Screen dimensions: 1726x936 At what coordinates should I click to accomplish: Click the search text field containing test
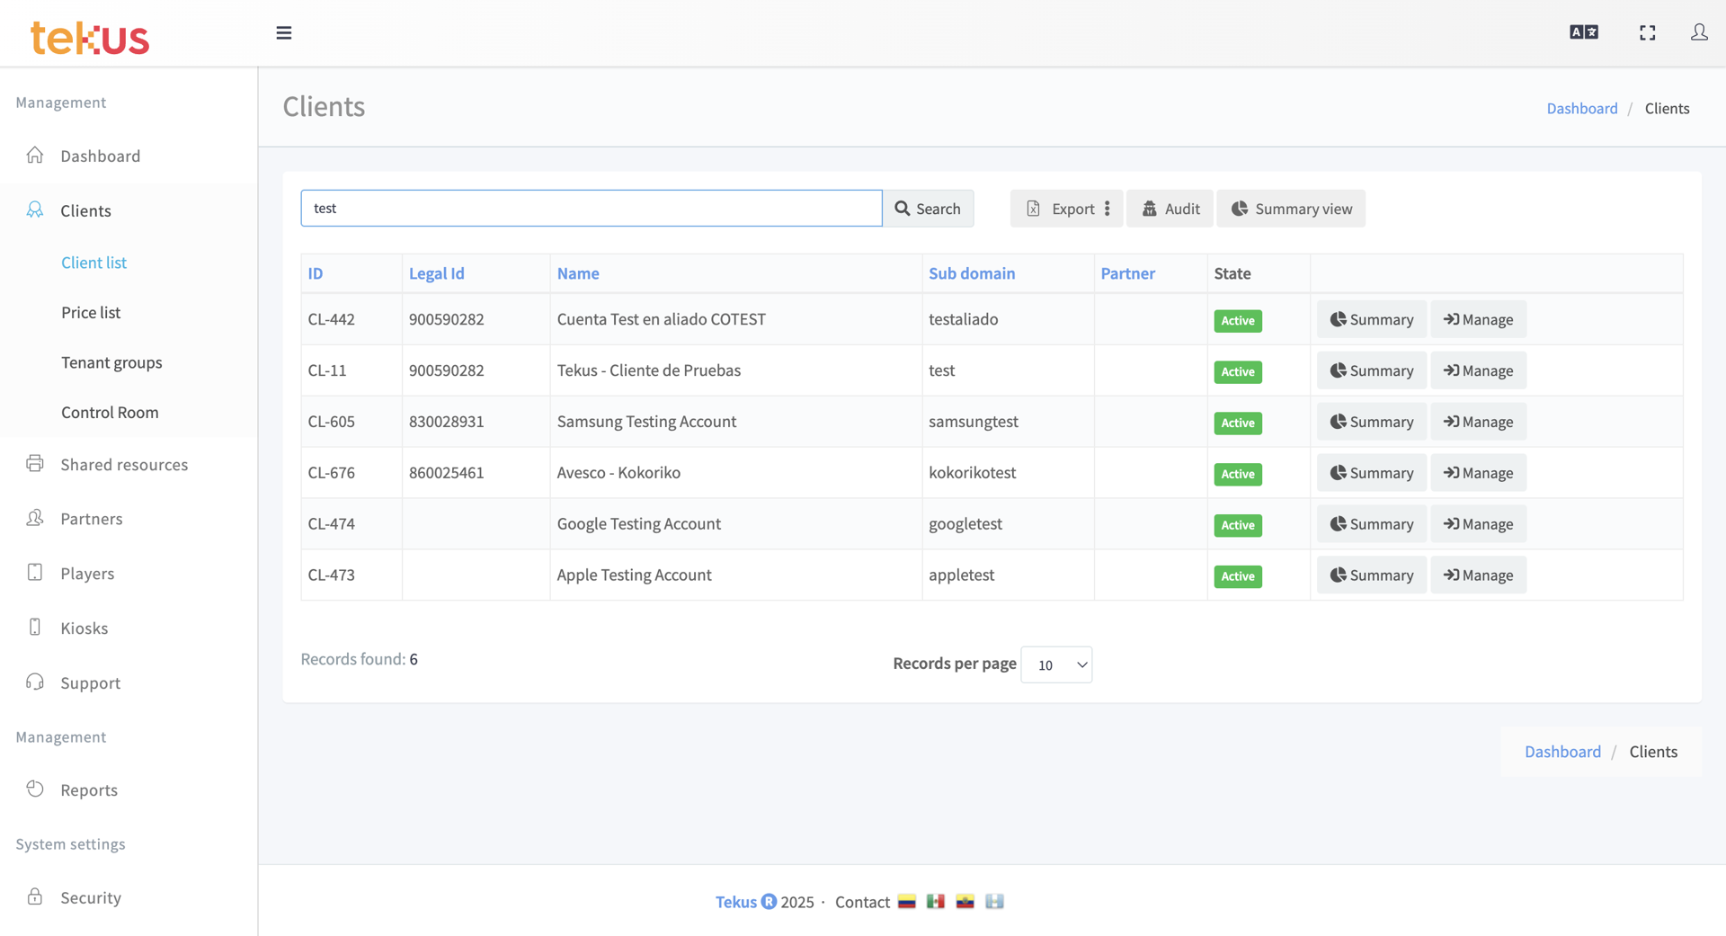[x=591, y=209]
